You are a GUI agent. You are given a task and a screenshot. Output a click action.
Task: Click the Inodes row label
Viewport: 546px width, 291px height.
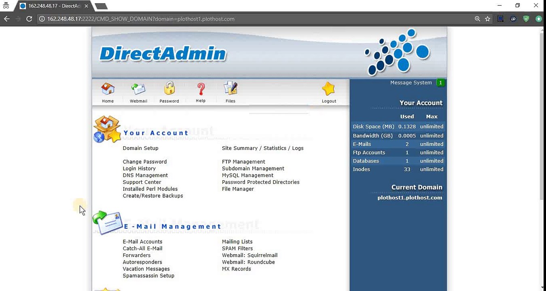[x=361, y=170]
